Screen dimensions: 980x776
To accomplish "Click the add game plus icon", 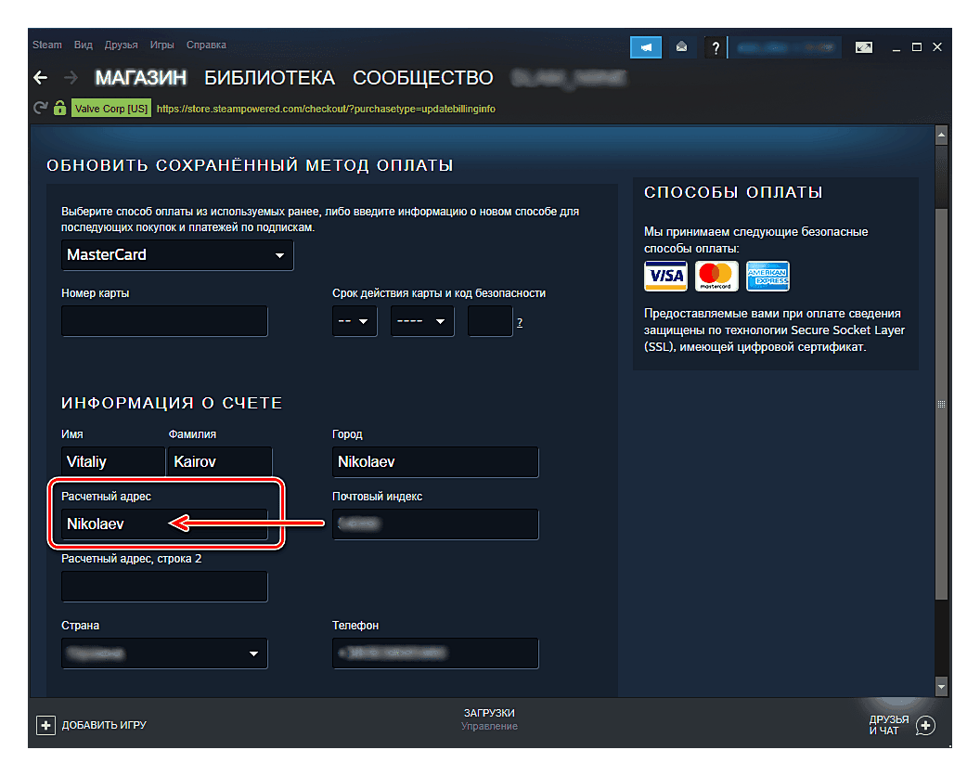I will [45, 725].
